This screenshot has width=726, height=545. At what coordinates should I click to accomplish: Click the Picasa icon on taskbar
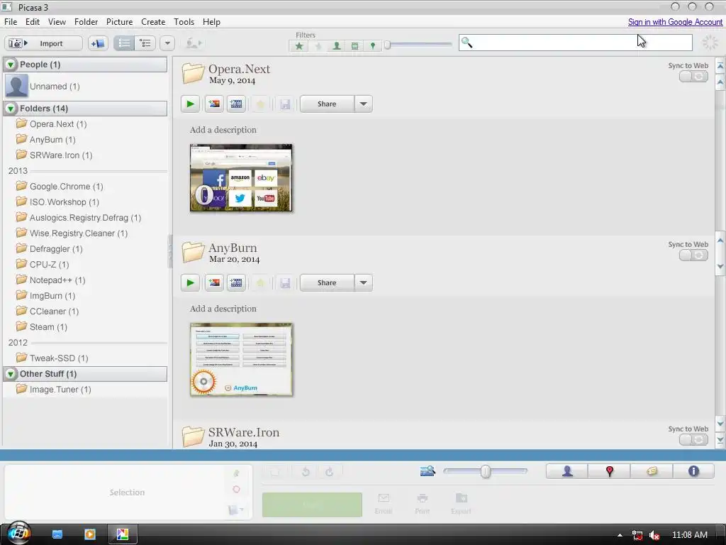click(122, 534)
